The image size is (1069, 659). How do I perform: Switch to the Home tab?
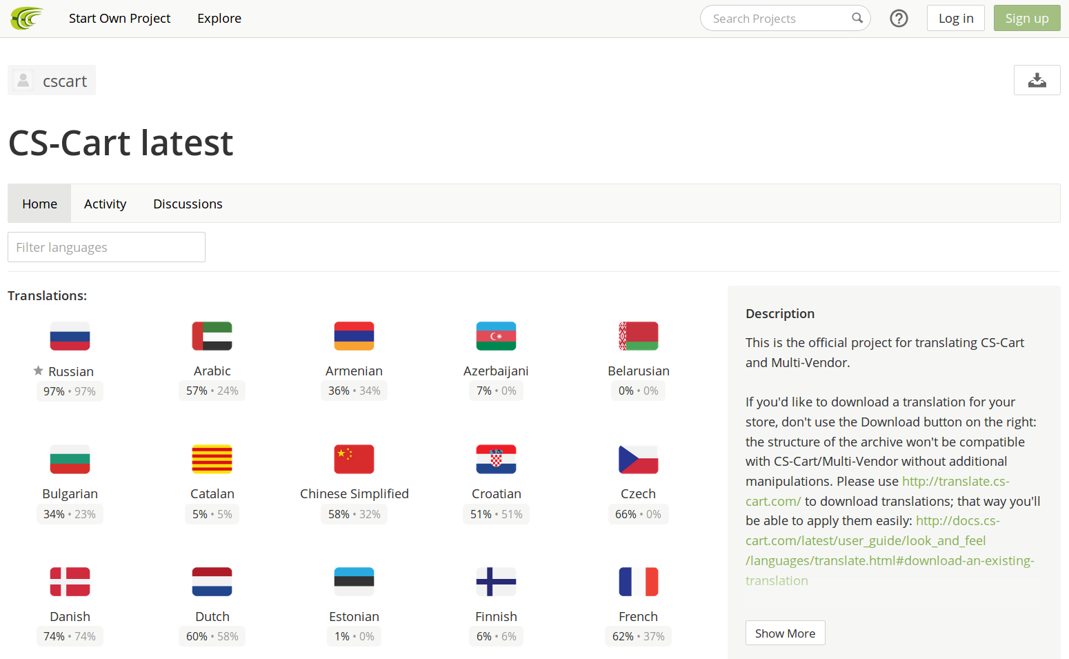point(39,204)
